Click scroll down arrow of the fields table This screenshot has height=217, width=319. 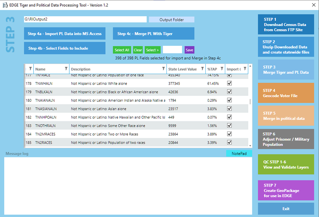click(250, 146)
